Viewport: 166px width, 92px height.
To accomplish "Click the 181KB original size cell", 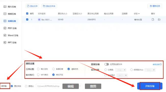I will [x=60, y=20].
